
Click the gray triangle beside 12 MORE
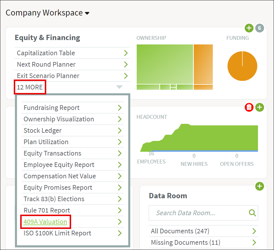tap(119, 87)
